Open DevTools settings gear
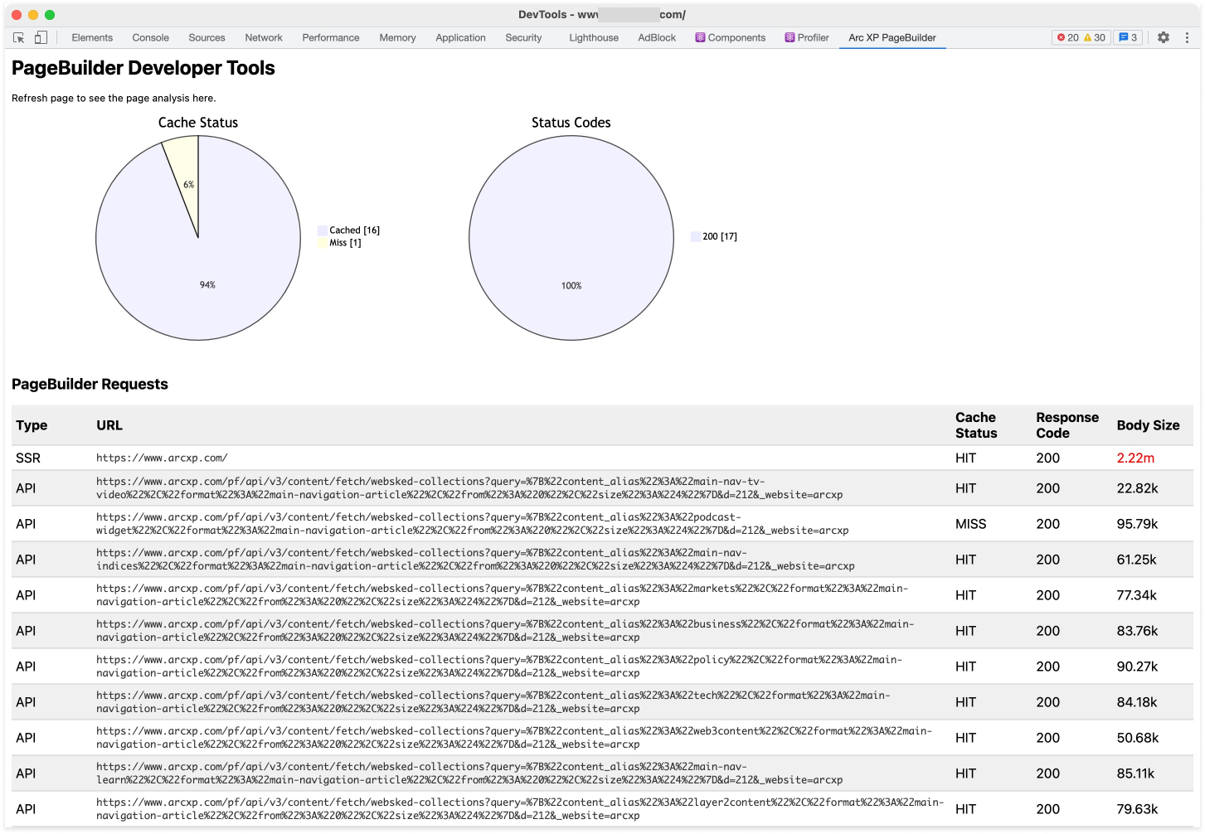Screen dimensions: 1205x834 click(x=1164, y=37)
